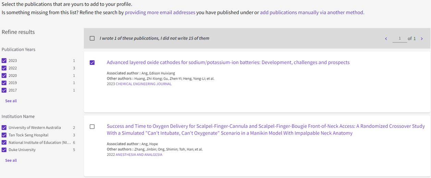
Task: Toggle Duke University institution filter
Action: [4, 150]
